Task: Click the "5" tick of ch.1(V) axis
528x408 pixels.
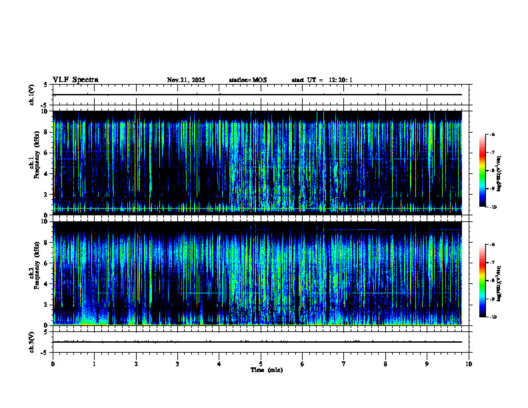Action: click(x=46, y=85)
